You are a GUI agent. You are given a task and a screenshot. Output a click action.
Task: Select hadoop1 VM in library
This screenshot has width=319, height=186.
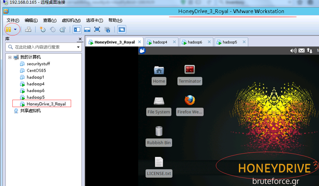pyautogui.click(x=35, y=77)
